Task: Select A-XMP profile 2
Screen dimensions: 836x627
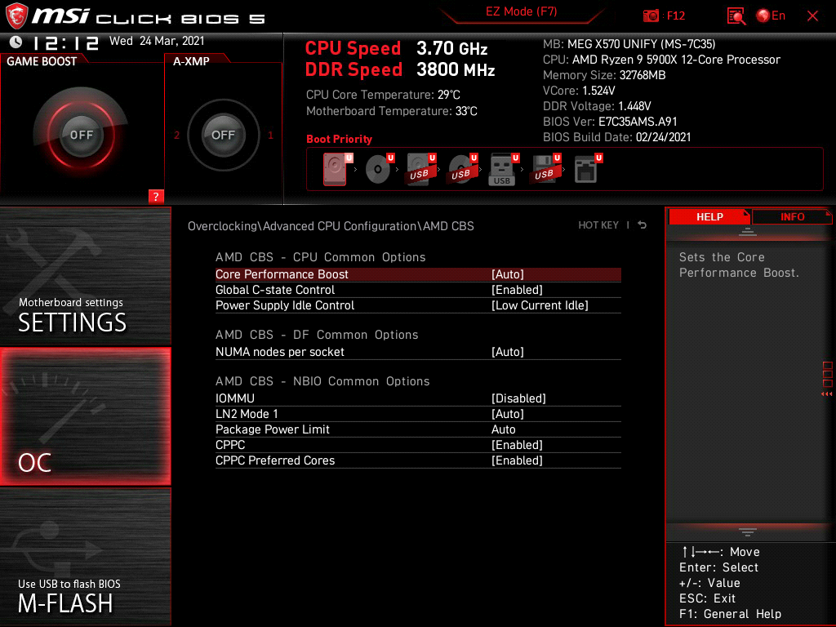Action: (x=176, y=135)
